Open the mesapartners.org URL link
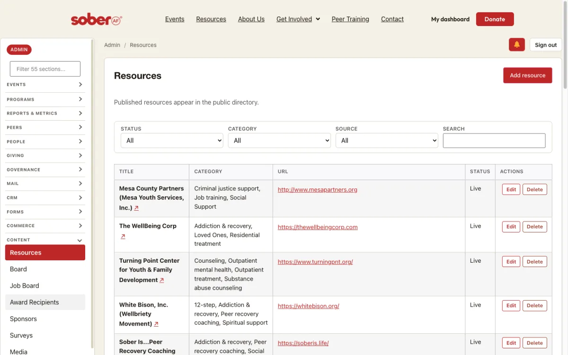This screenshot has width=568, height=355. (x=318, y=190)
